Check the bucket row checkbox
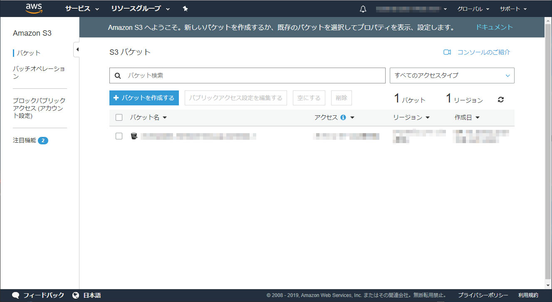The width and height of the screenshot is (552, 302). (119, 136)
